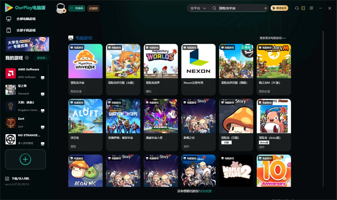The height and width of the screenshot is (200, 337).
Task: Open the 冒险岛怀旧服（台服）card
Action: (x=123, y=69)
